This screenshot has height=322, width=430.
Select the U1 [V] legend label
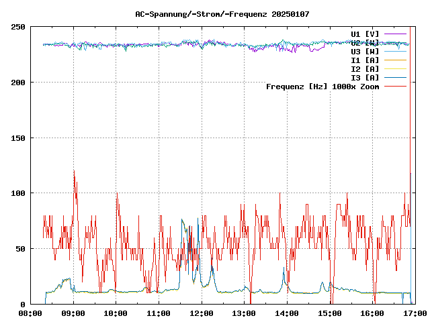tap(365, 34)
